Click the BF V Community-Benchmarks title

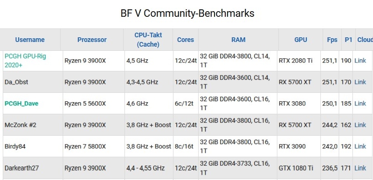tap(187, 14)
